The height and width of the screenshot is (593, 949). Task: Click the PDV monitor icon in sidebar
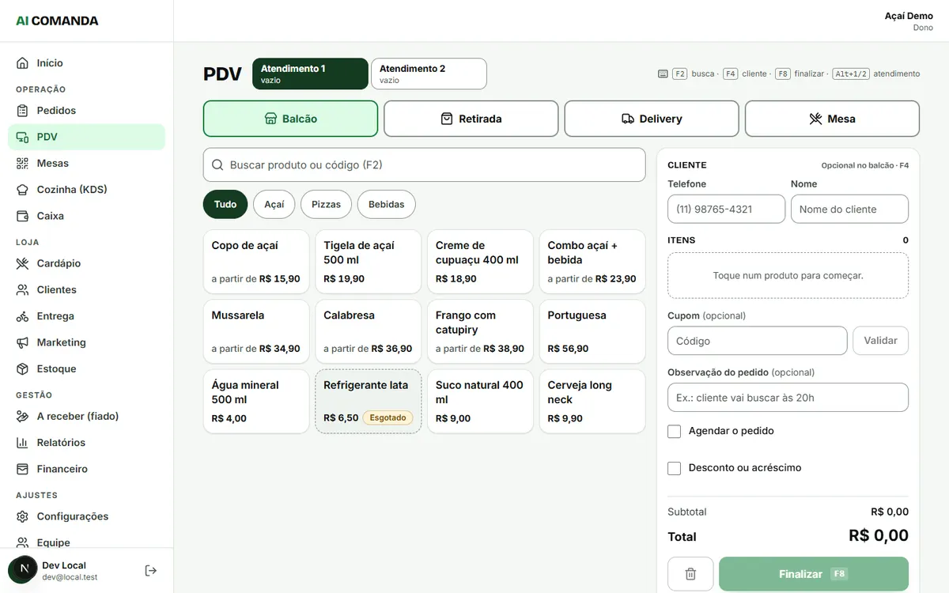22,137
